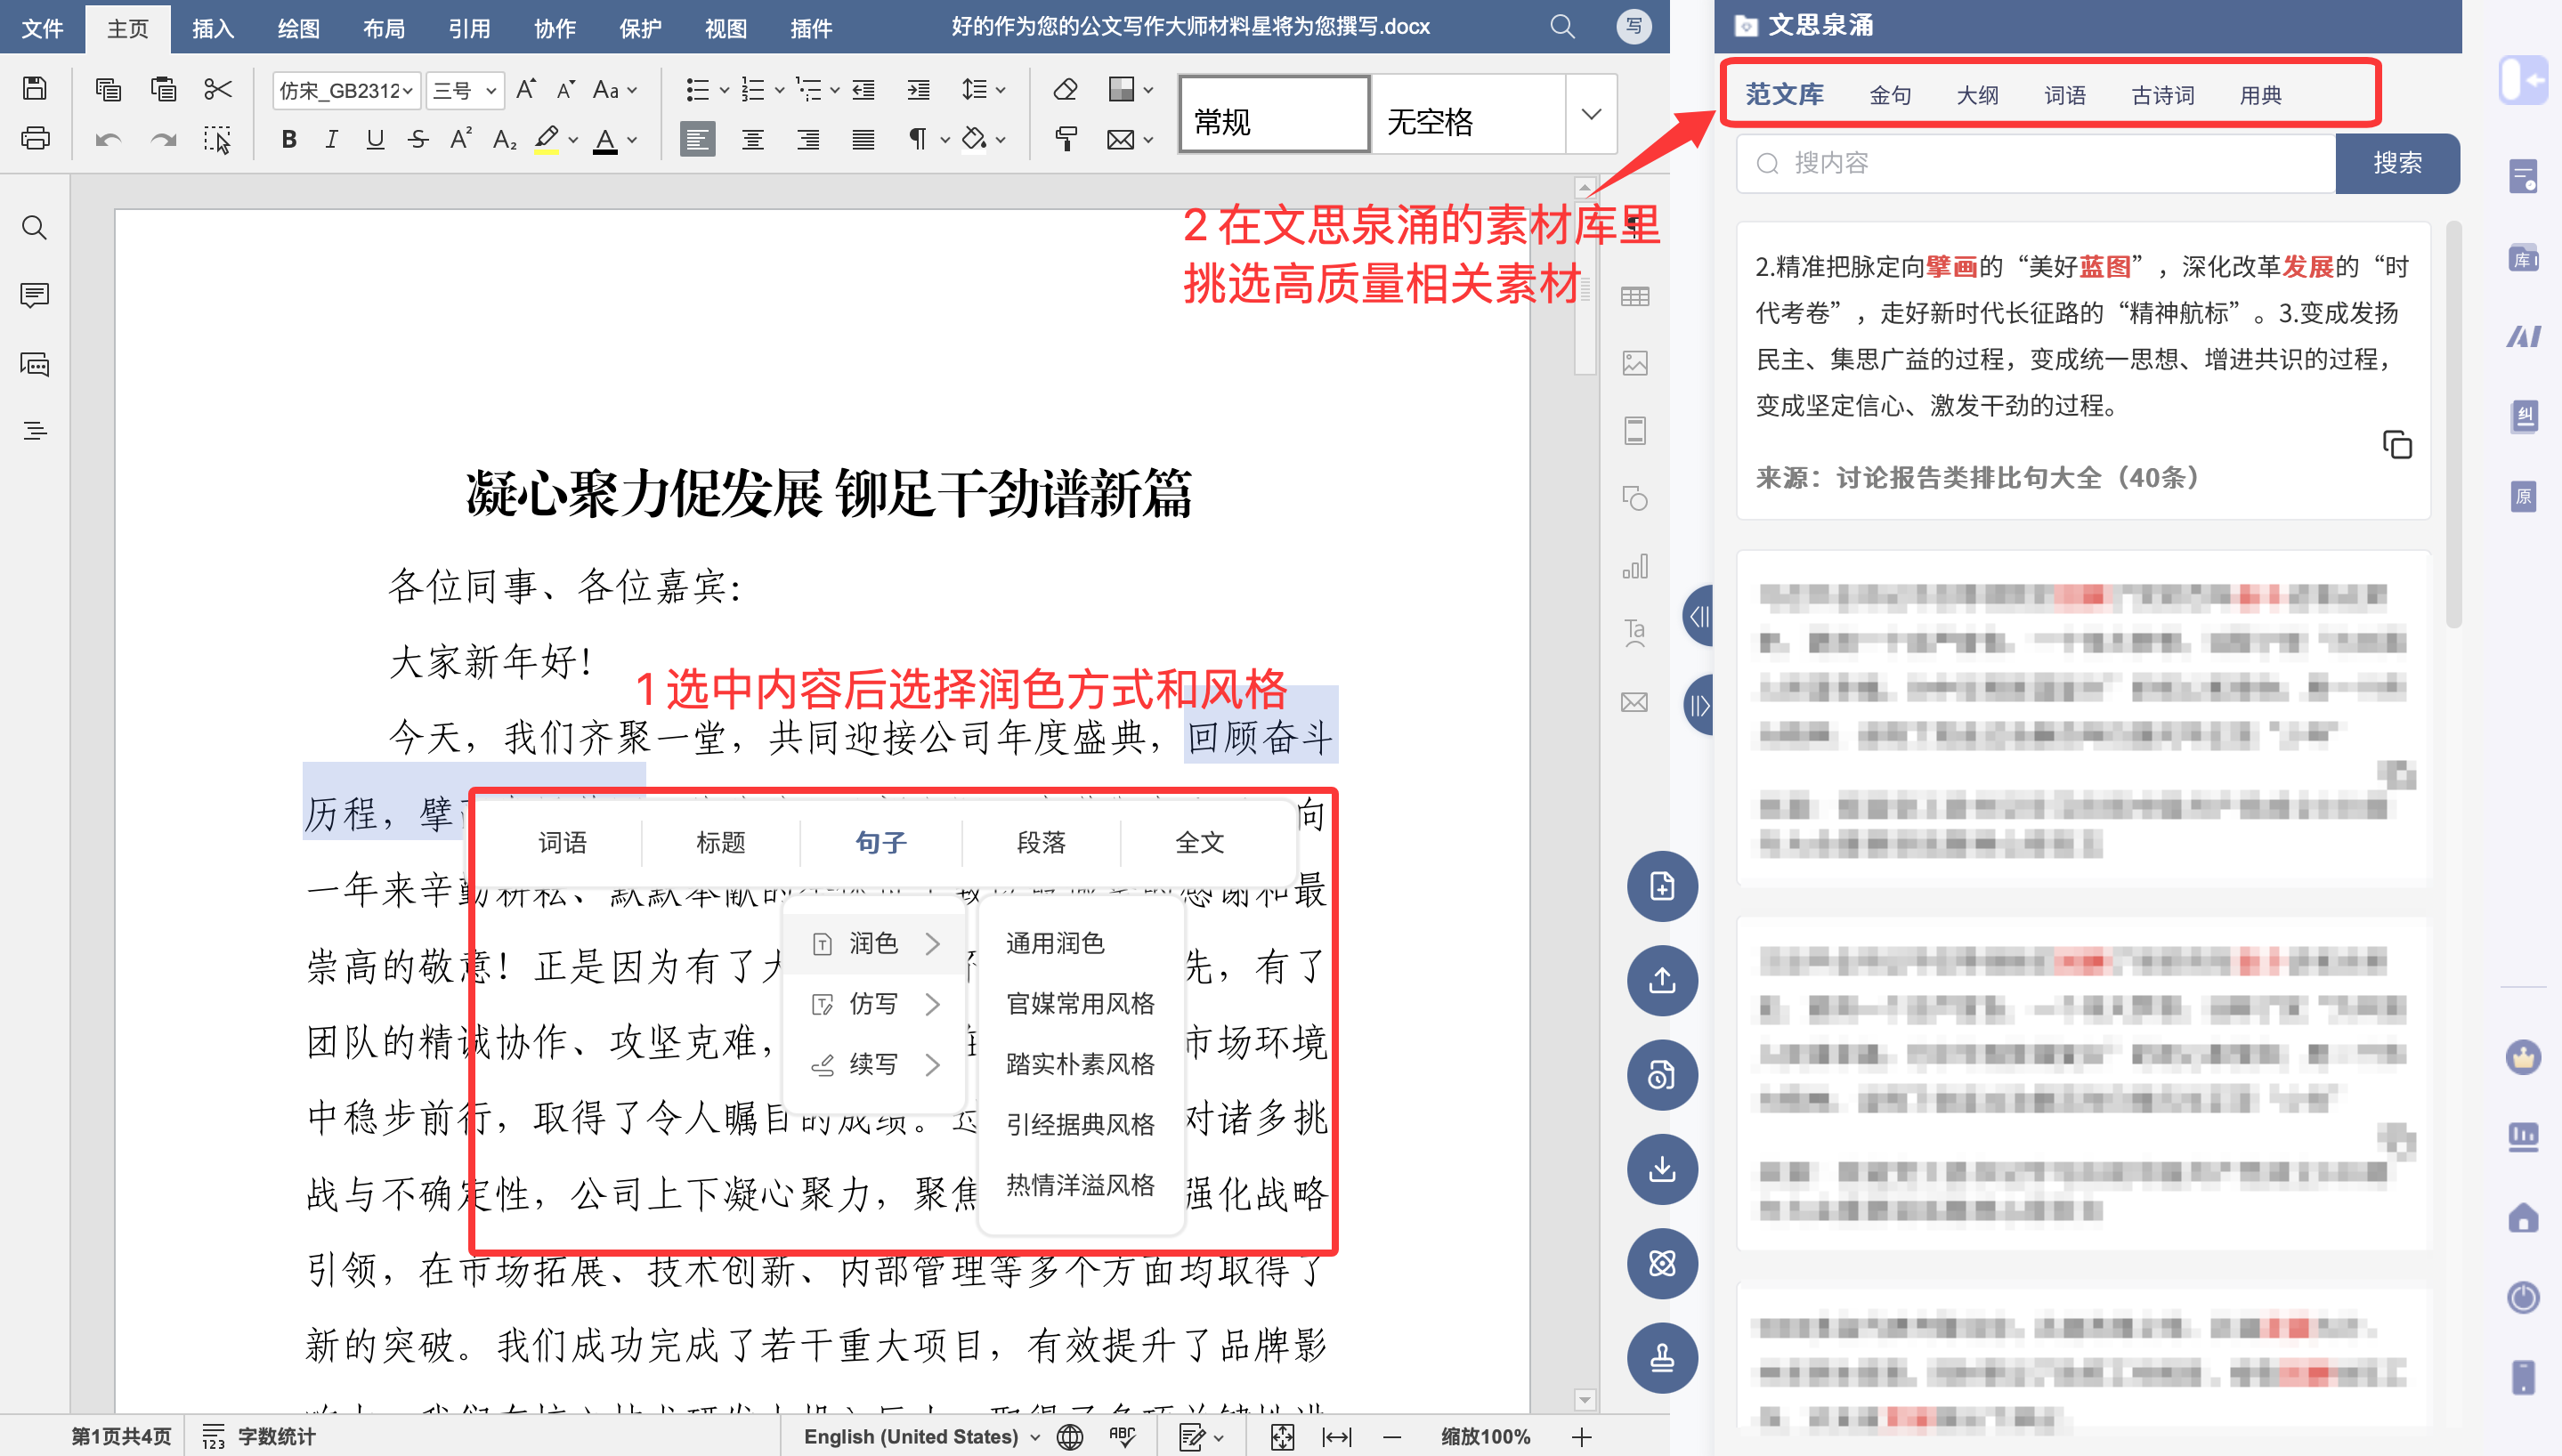
Task: Click the 搜索 button
Action: 2397,163
